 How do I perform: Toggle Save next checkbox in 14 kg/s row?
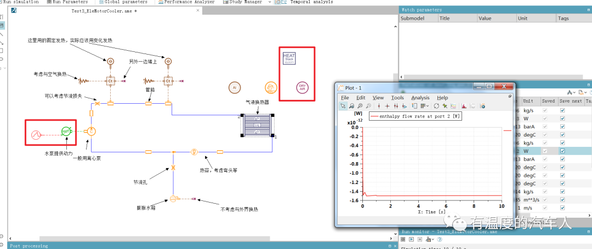(x=562, y=192)
